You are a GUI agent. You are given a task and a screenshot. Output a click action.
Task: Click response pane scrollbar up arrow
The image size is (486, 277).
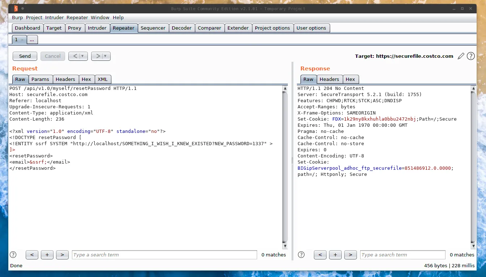pyautogui.click(x=474, y=88)
